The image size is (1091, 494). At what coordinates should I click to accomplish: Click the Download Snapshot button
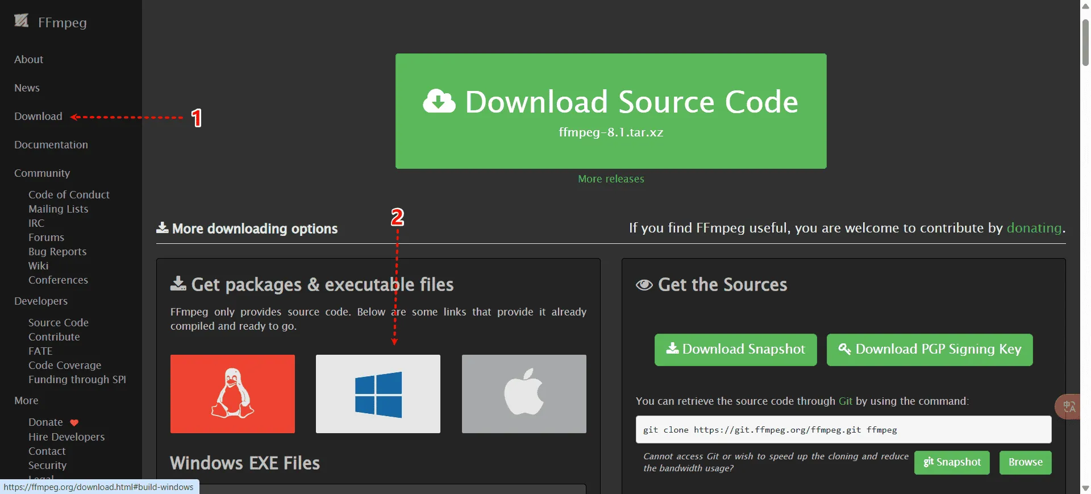pyautogui.click(x=735, y=350)
